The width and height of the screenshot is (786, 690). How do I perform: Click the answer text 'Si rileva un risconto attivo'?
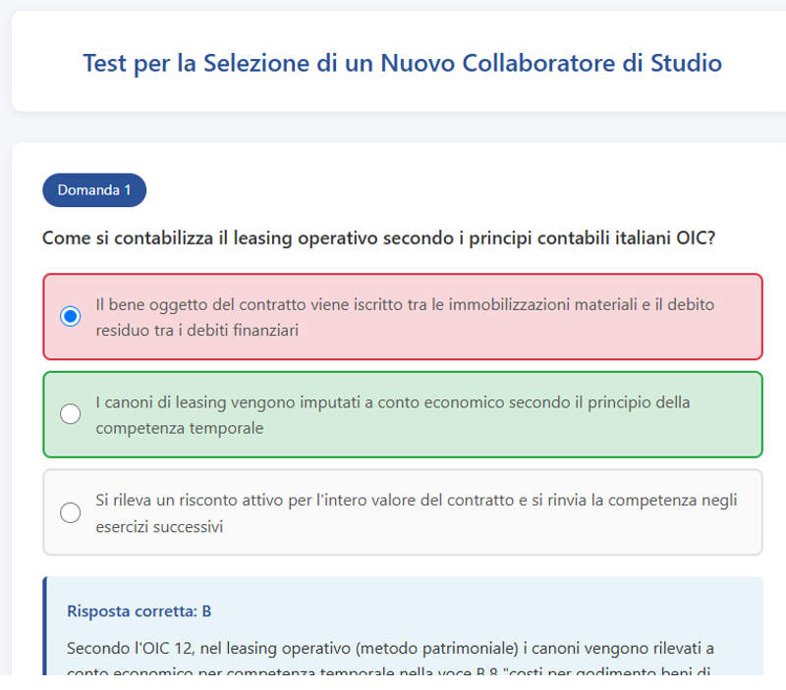coord(416,512)
